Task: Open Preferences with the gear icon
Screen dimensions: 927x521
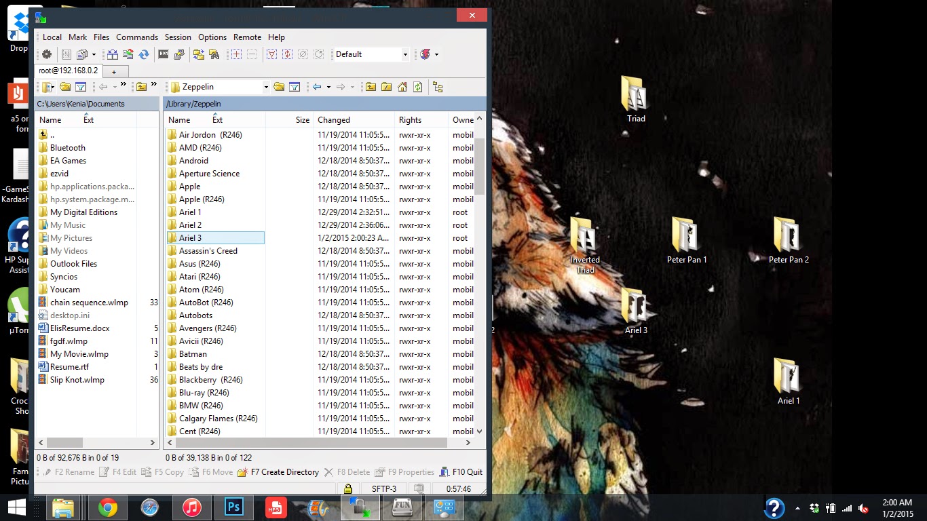Action: point(47,54)
